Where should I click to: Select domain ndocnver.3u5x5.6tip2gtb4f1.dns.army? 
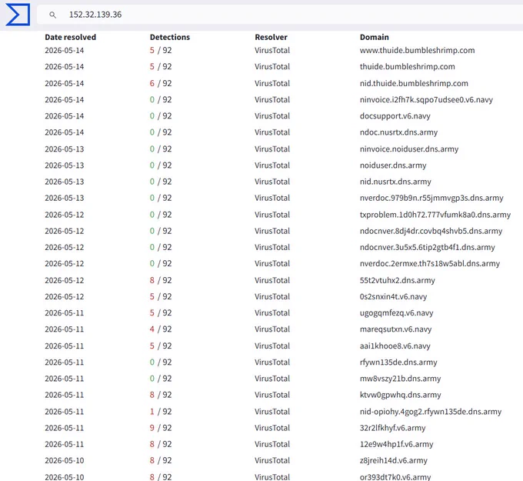(428, 248)
